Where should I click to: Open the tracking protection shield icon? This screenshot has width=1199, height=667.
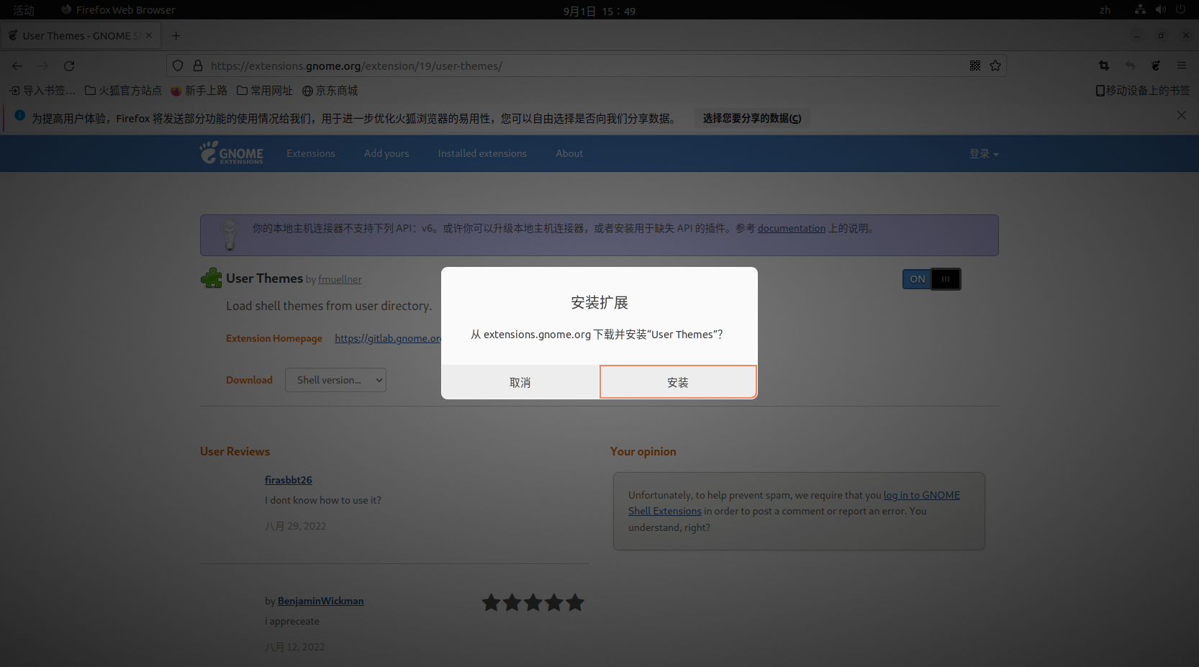[178, 65]
